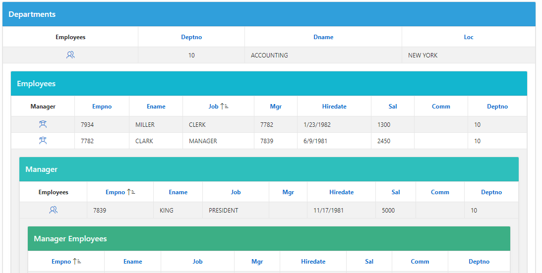
Task: Click the Employees column header in Departments table
Action: pyautogui.click(x=70, y=37)
